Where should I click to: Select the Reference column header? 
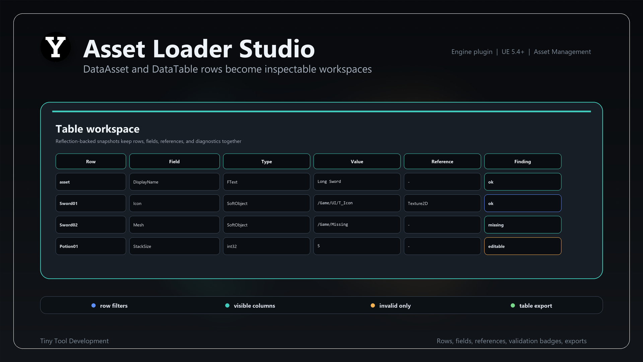(x=442, y=161)
